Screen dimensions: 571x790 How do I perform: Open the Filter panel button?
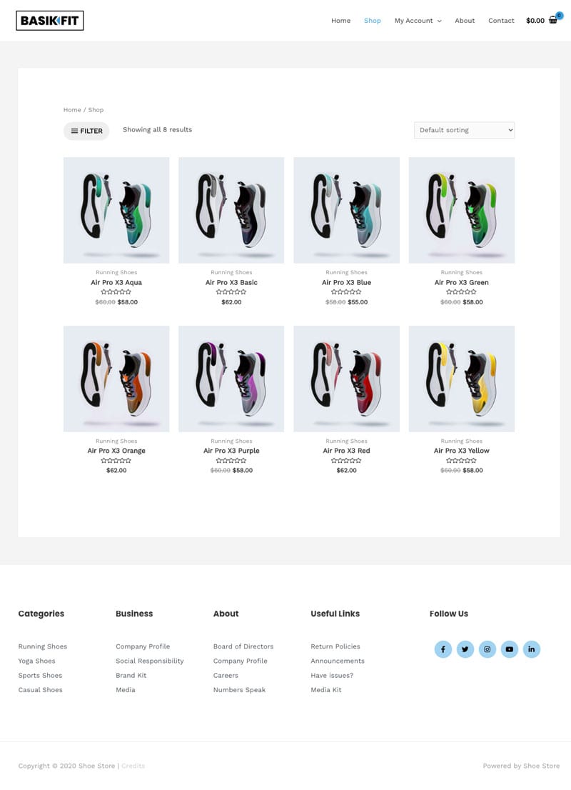(x=86, y=131)
